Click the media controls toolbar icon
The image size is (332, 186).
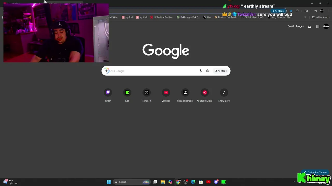316,11
